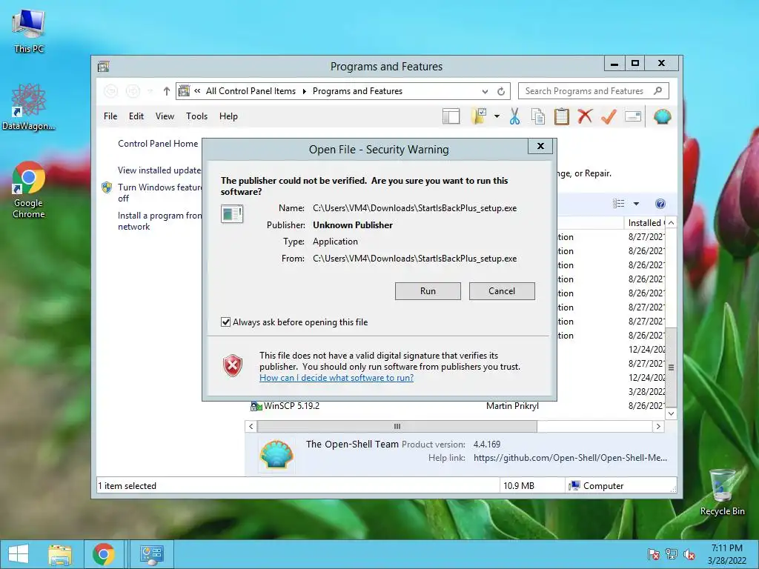
Task: Click the Up one level arrow
Action: tap(167, 91)
